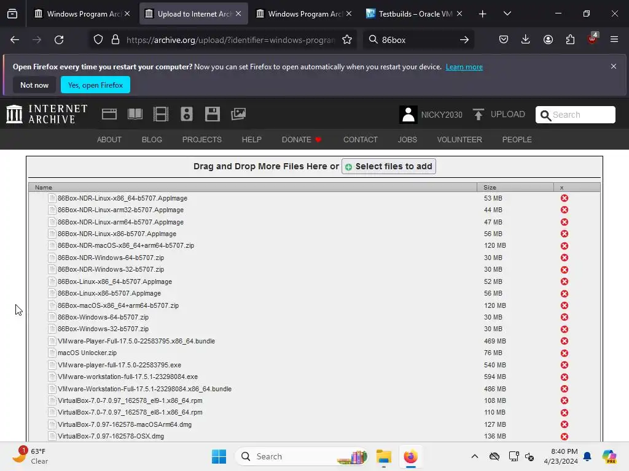
Task: Open the weather widget 63°F Clear
Action: coord(31,456)
